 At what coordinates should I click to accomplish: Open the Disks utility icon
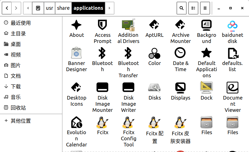click(154, 88)
